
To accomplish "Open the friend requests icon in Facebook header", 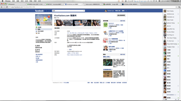I will coord(46,11).
